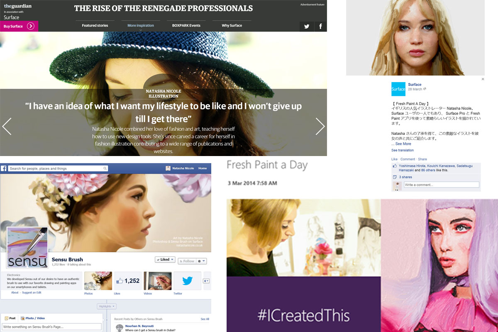Click theguardian logo
The image size is (498, 332).
pos(17,6)
